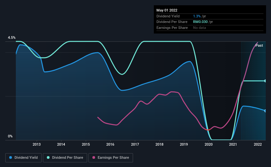Click the No data earnings text

click(199, 28)
